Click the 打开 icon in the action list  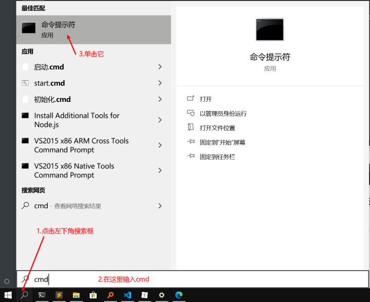coord(191,98)
